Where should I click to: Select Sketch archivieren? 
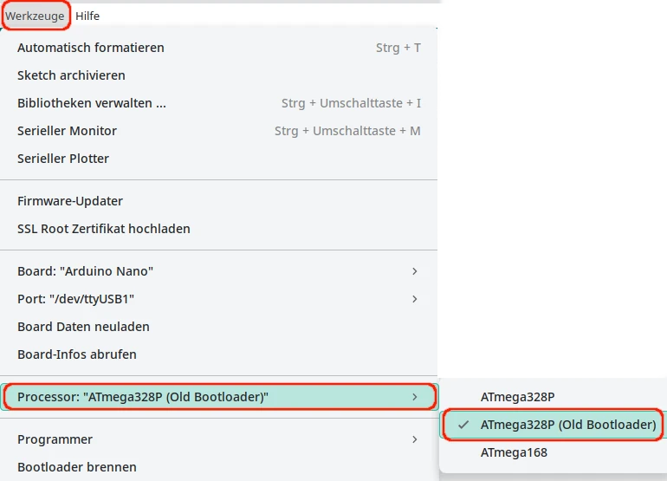[71, 75]
